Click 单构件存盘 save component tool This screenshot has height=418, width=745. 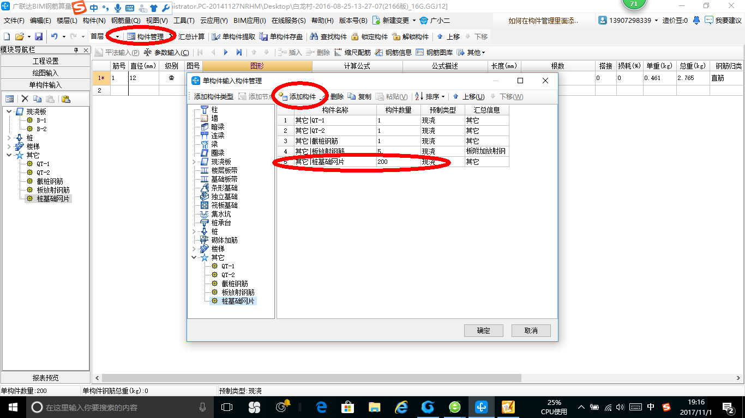281,36
